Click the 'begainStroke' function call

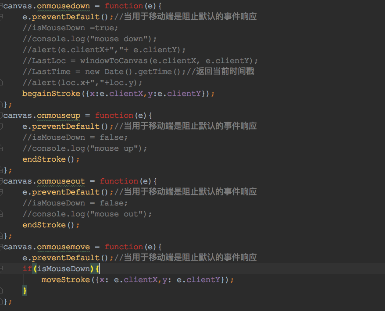tap(51, 93)
